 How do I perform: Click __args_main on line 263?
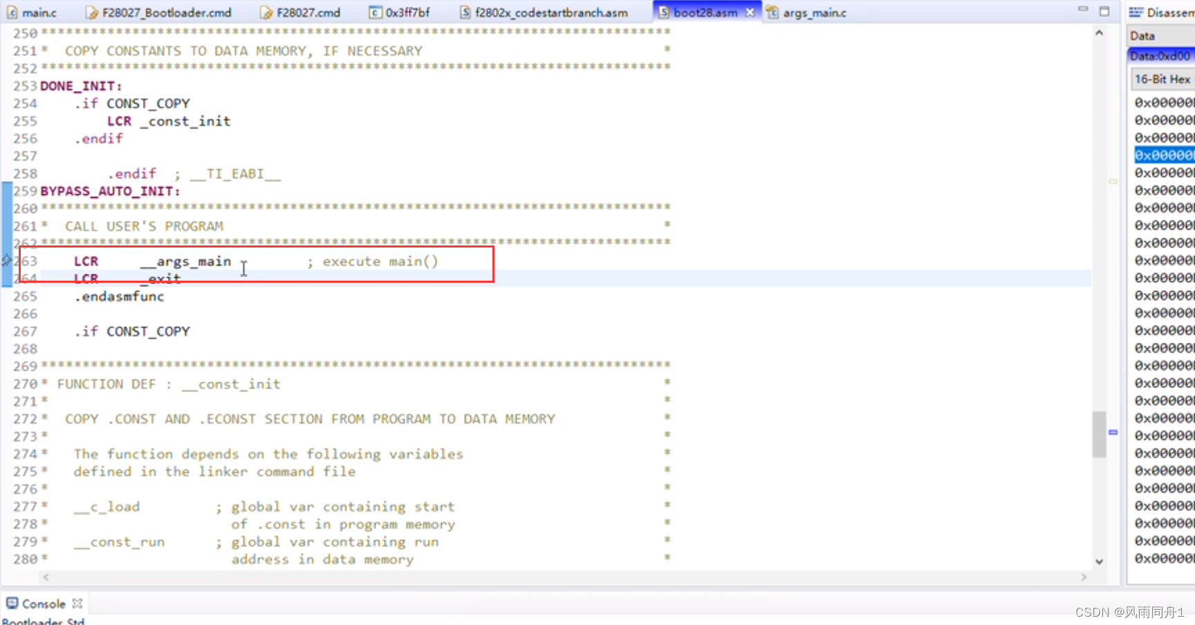pos(185,261)
